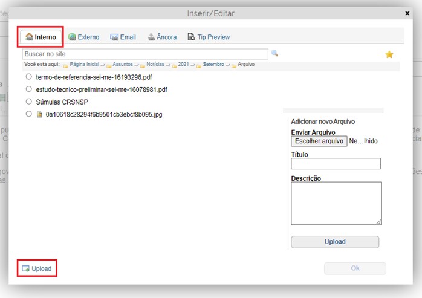The image size is (422, 298).
Task: Click the bottom Upload image icon
Action: click(25, 268)
